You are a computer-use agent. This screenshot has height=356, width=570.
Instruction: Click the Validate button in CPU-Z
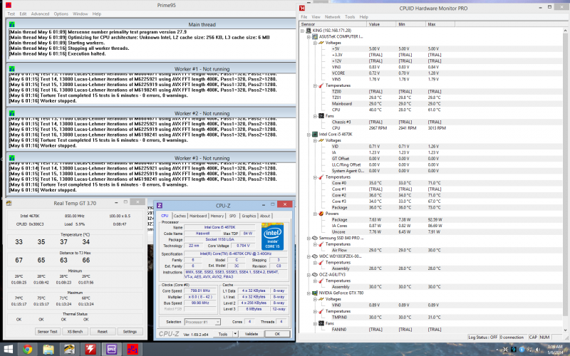click(252, 333)
